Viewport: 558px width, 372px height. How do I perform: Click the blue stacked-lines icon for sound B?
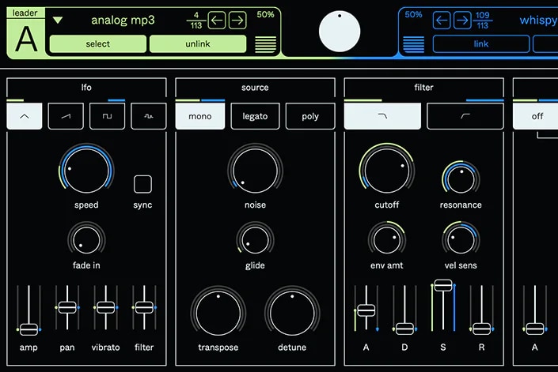click(x=413, y=44)
